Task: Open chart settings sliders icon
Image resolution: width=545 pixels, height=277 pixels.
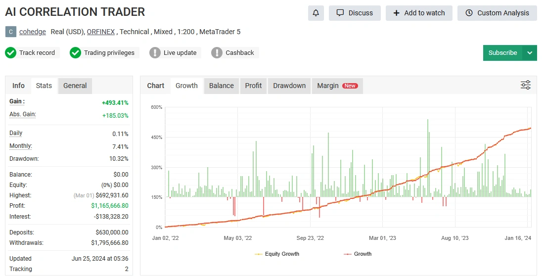Action: (x=526, y=85)
